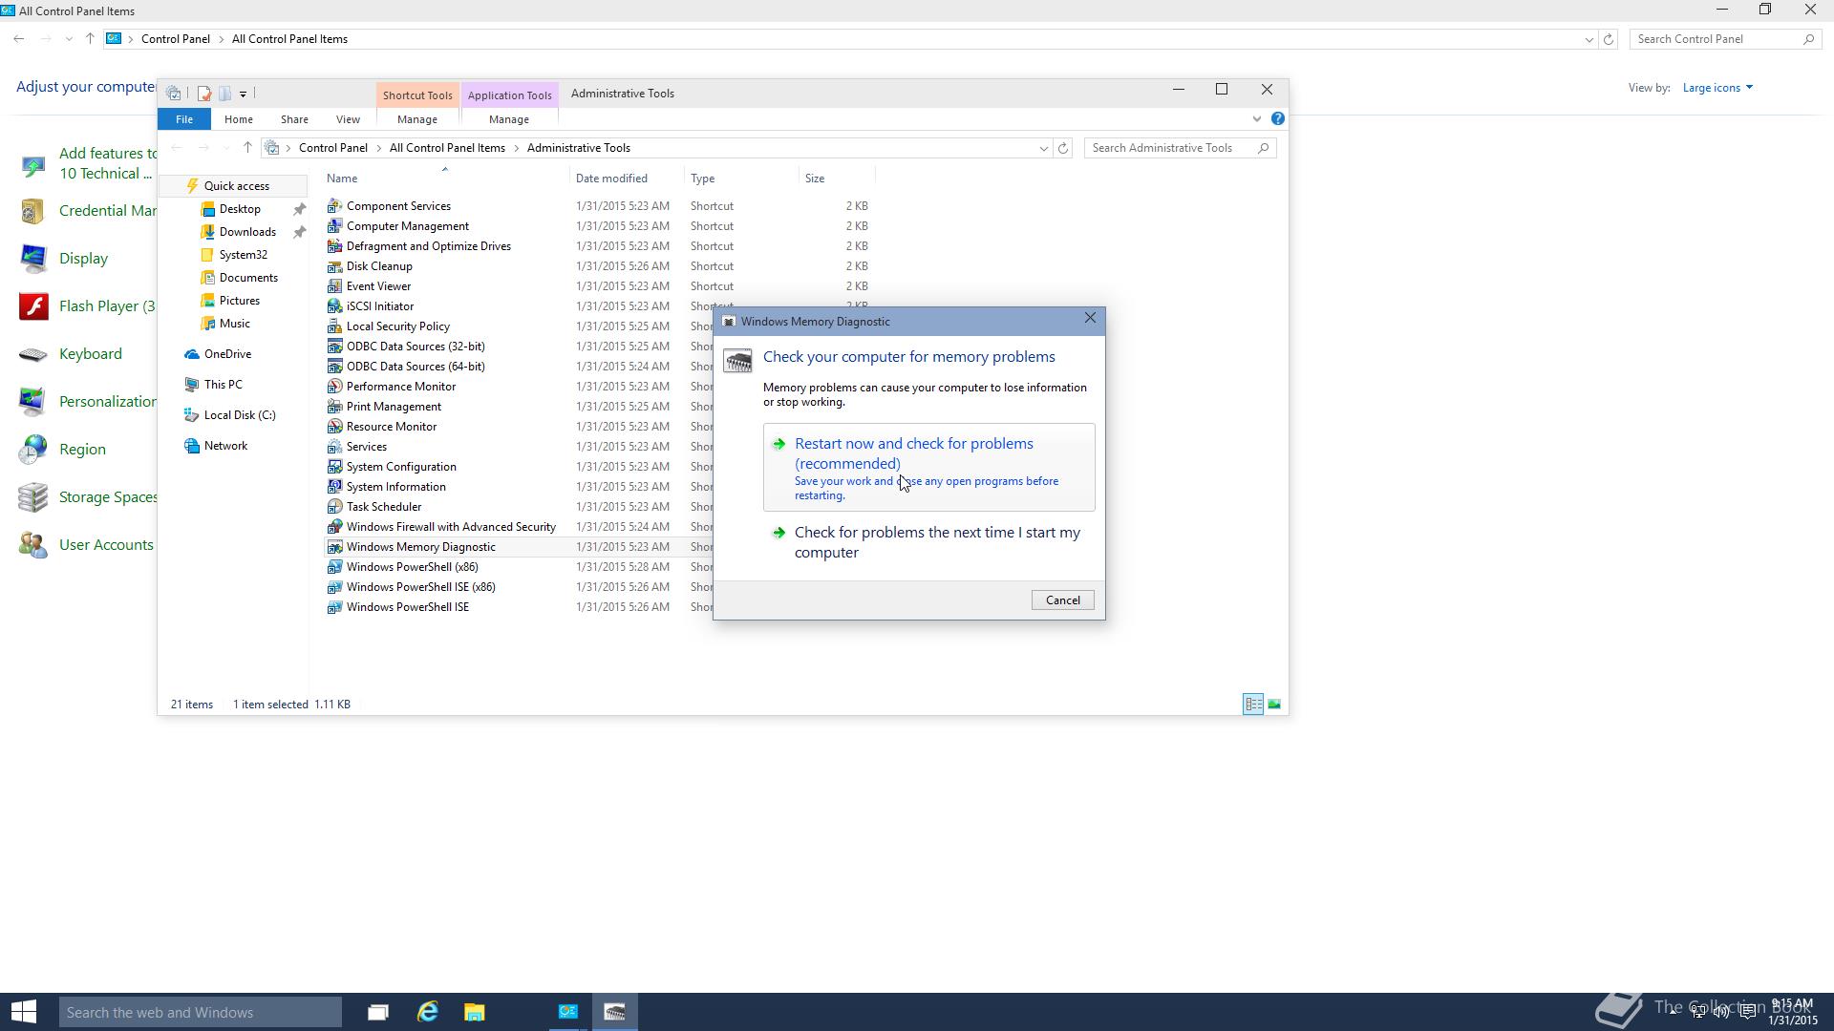The height and width of the screenshot is (1031, 1834).
Task: Click the iSCSI Initiator shortcut icon
Action: click(x=334, y=306)
